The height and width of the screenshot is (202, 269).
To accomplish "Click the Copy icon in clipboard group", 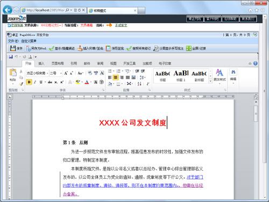I will (x=21, y=78).
